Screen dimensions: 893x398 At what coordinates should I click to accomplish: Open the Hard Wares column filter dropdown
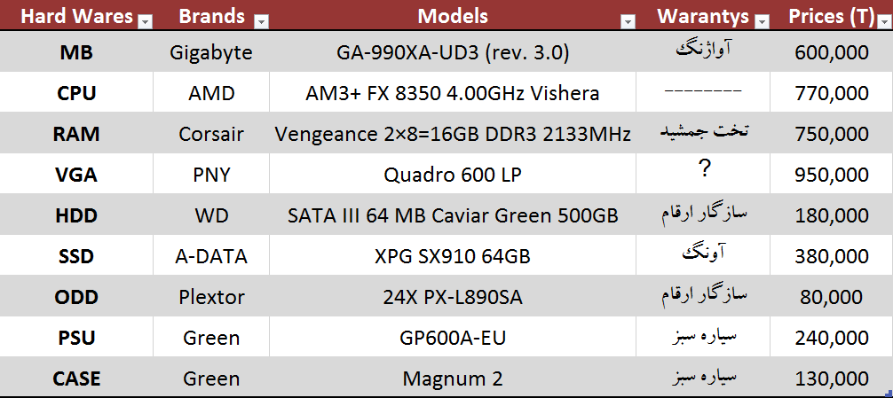pyautogui.click(x=146, y=21)
